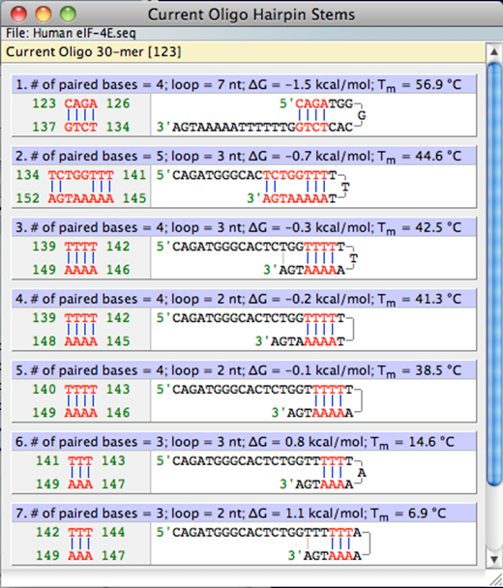Click position number 140 in hairpin 5
Viewport: 503px width, 588px height.
[44, 389]
